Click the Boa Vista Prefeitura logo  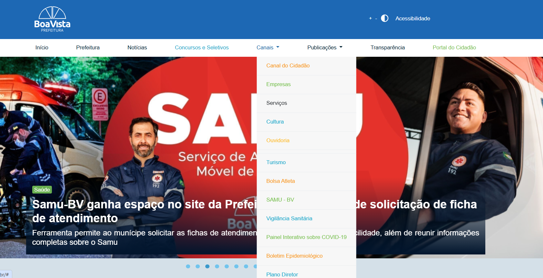coord(52,19)
